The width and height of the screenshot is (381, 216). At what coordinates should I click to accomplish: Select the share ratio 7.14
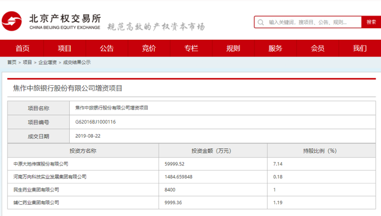pos(278,164)
